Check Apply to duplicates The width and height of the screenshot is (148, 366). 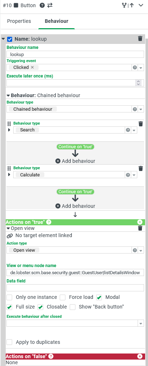9,342
